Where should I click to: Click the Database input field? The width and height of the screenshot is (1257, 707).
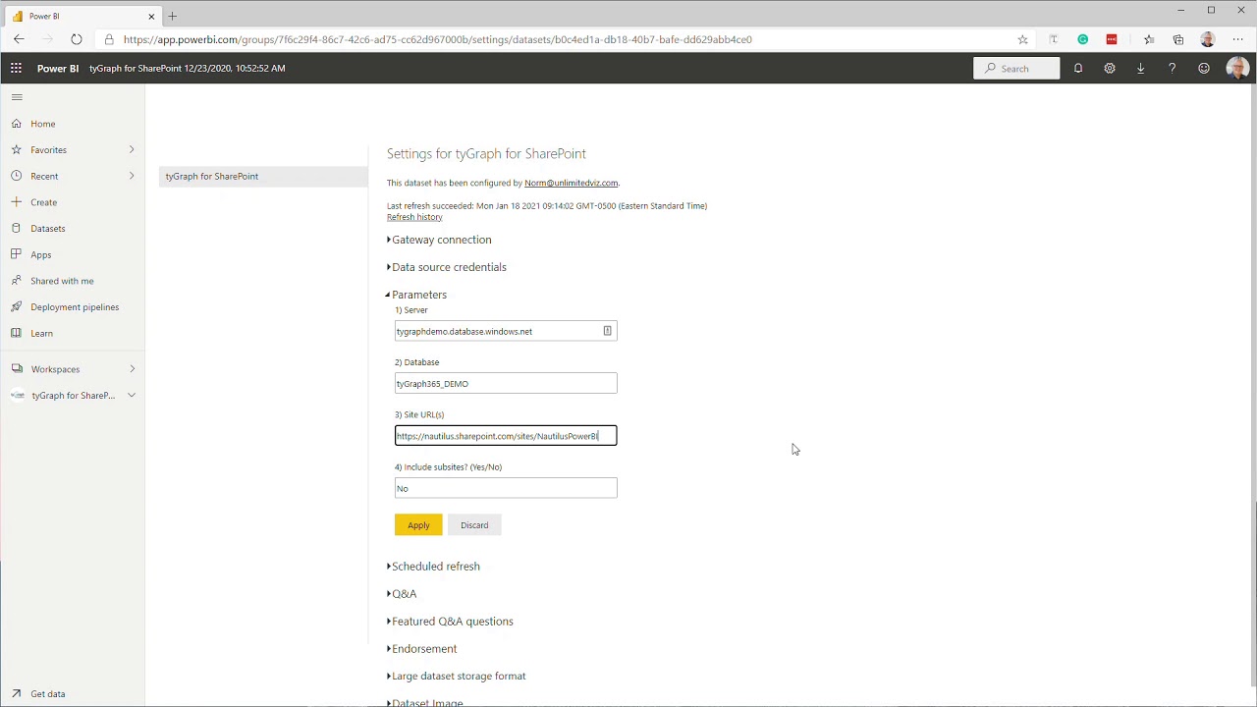point(506,383)
